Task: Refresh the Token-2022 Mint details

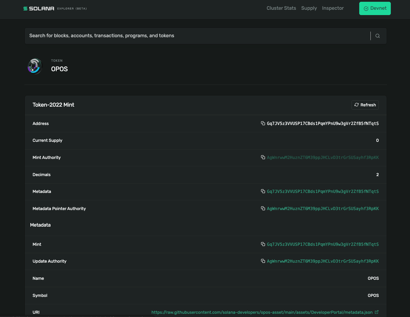Action: click(365, 105)
